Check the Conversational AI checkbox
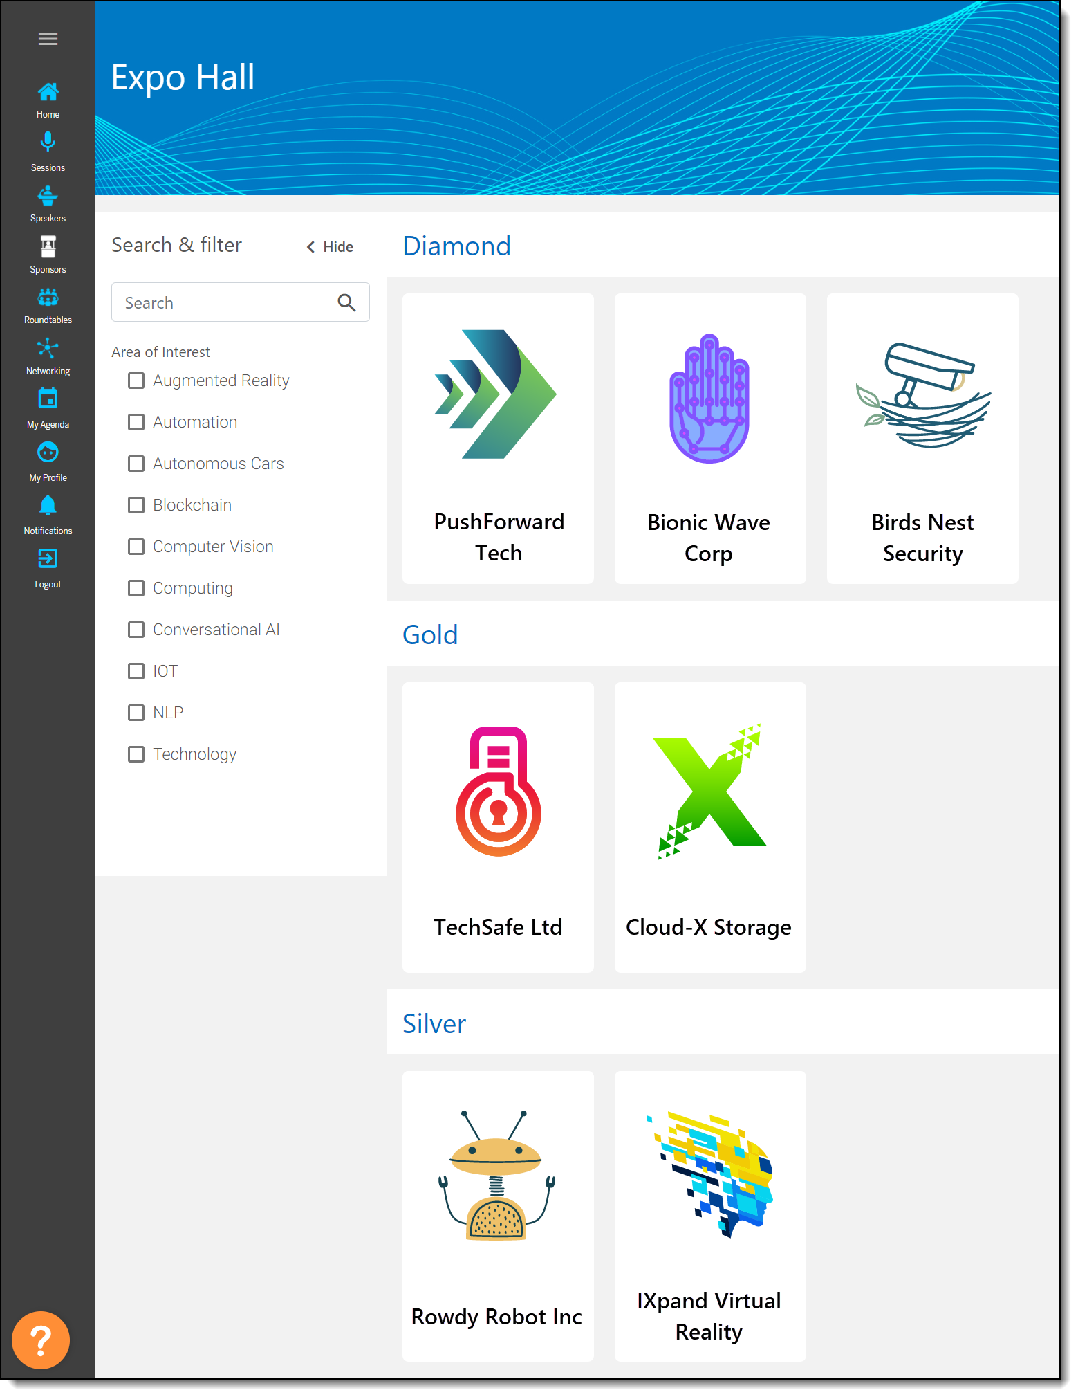Viewport: 1078px width, 1397px height. pos(136,630)
